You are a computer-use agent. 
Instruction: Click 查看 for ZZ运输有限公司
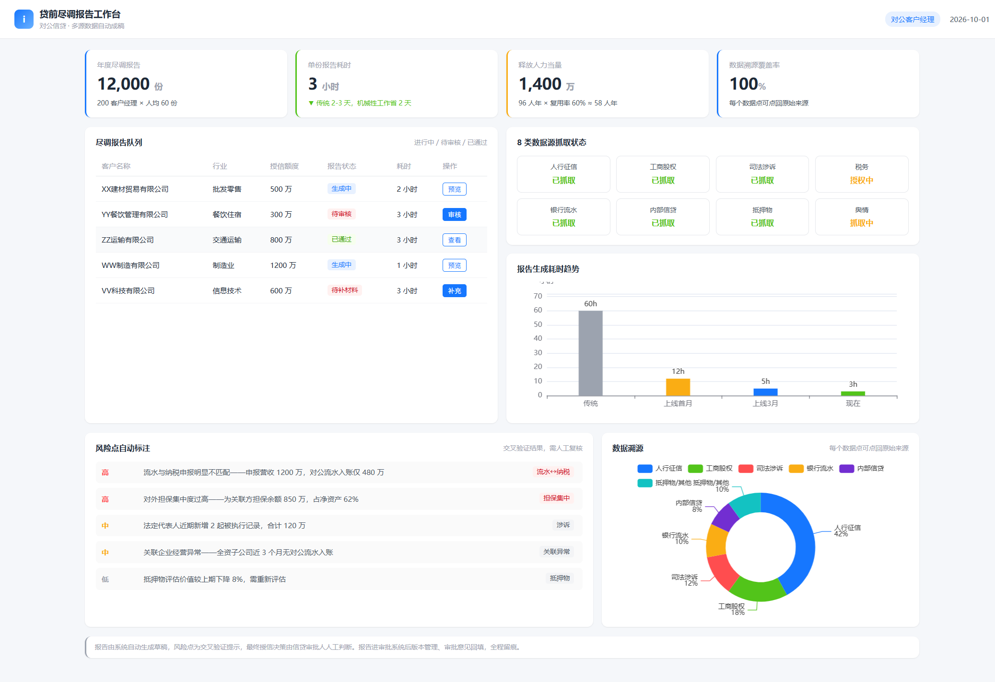pos(454,240)
